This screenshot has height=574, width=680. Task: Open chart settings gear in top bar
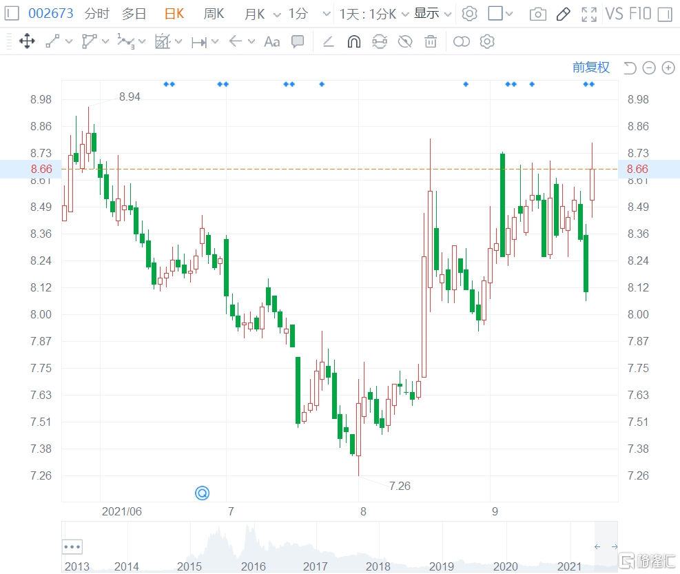[x=469, y=14]
